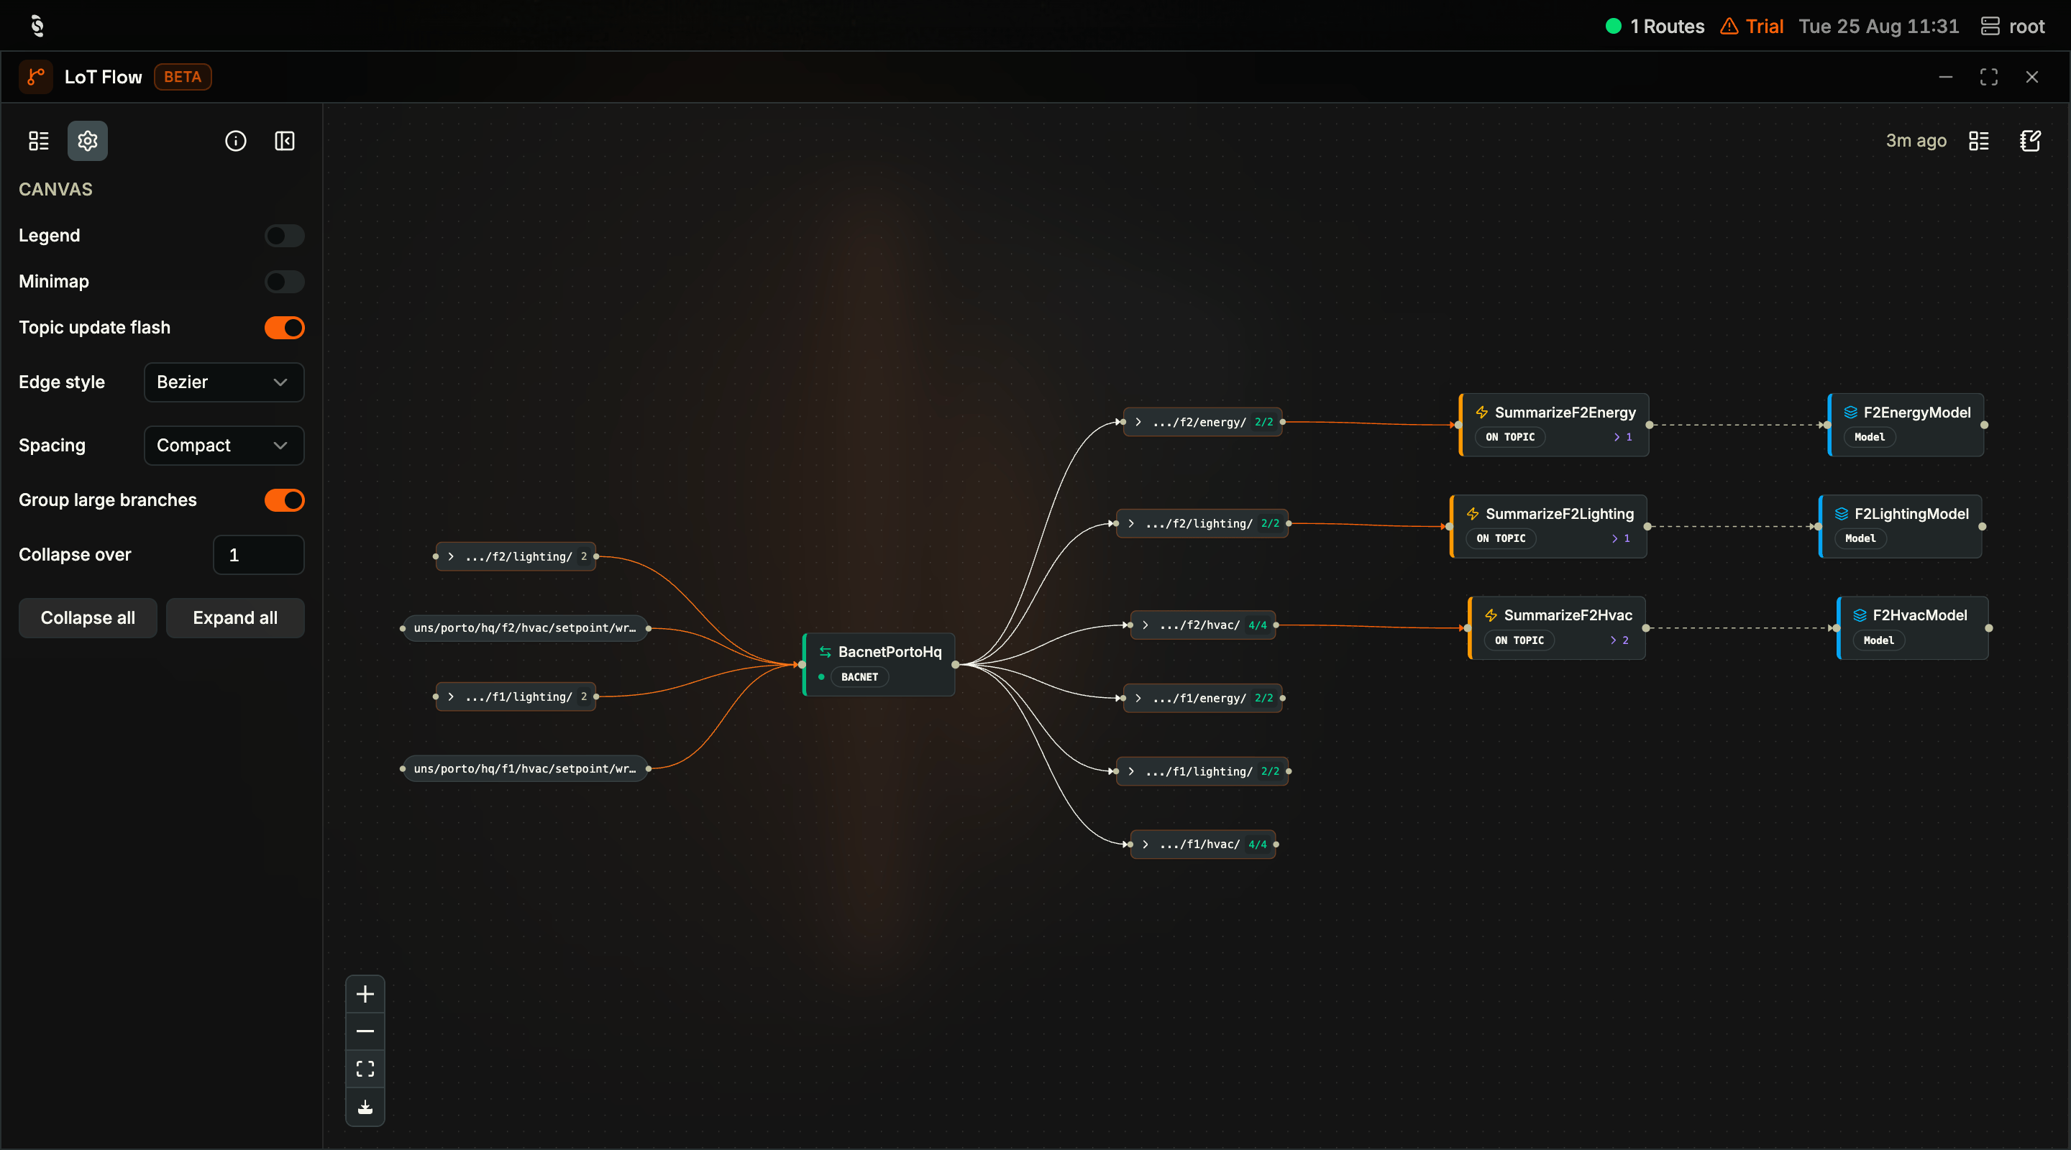Viewport: 2071px width, 1150px height.
Task: Edit the Collapse over value field
Action: click(258, 556)
